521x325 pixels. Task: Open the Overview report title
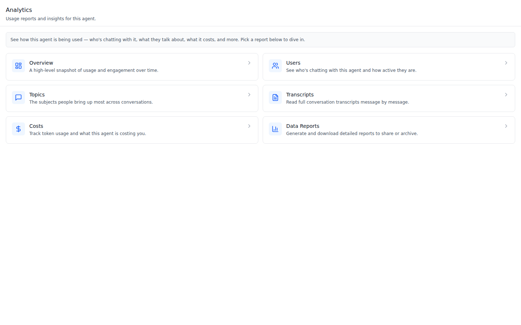point(41,63)
